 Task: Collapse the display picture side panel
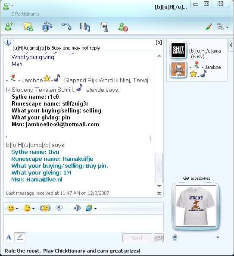coord(231,45)
